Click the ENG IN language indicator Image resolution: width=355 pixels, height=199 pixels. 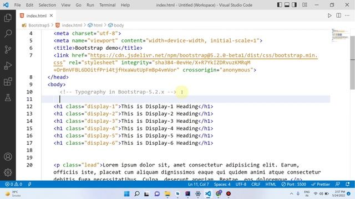pos(307,194)
